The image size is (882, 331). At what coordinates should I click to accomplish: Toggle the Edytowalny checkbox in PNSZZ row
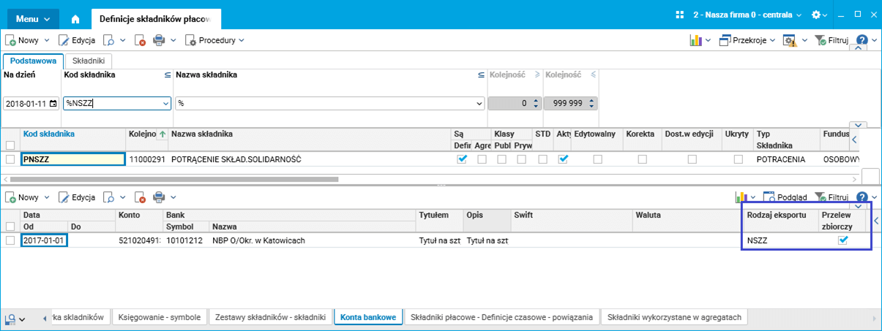click(598, 159)
